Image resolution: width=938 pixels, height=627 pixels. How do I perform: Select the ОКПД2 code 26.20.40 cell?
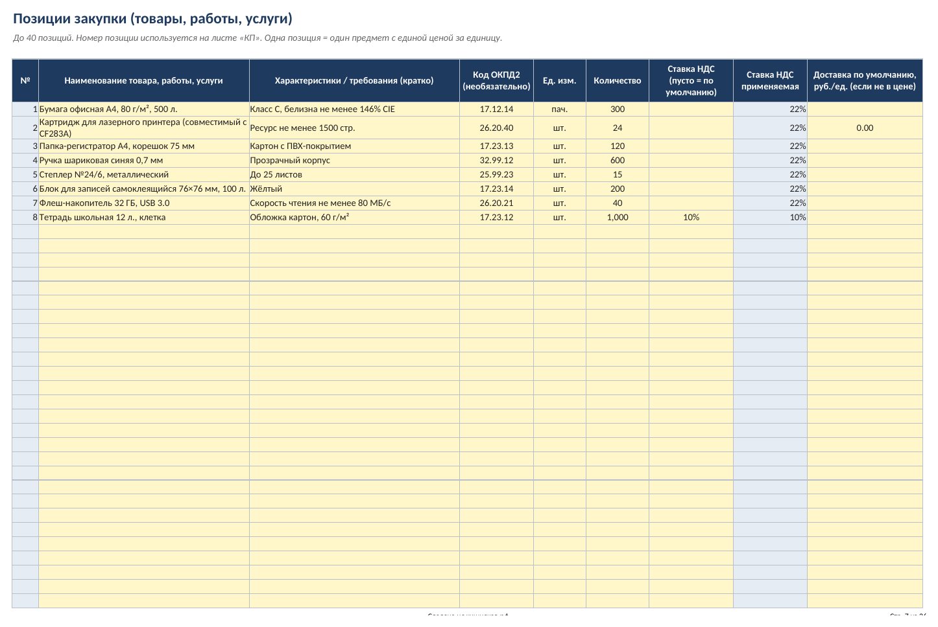pyautogui.click(x=496, y=128)
